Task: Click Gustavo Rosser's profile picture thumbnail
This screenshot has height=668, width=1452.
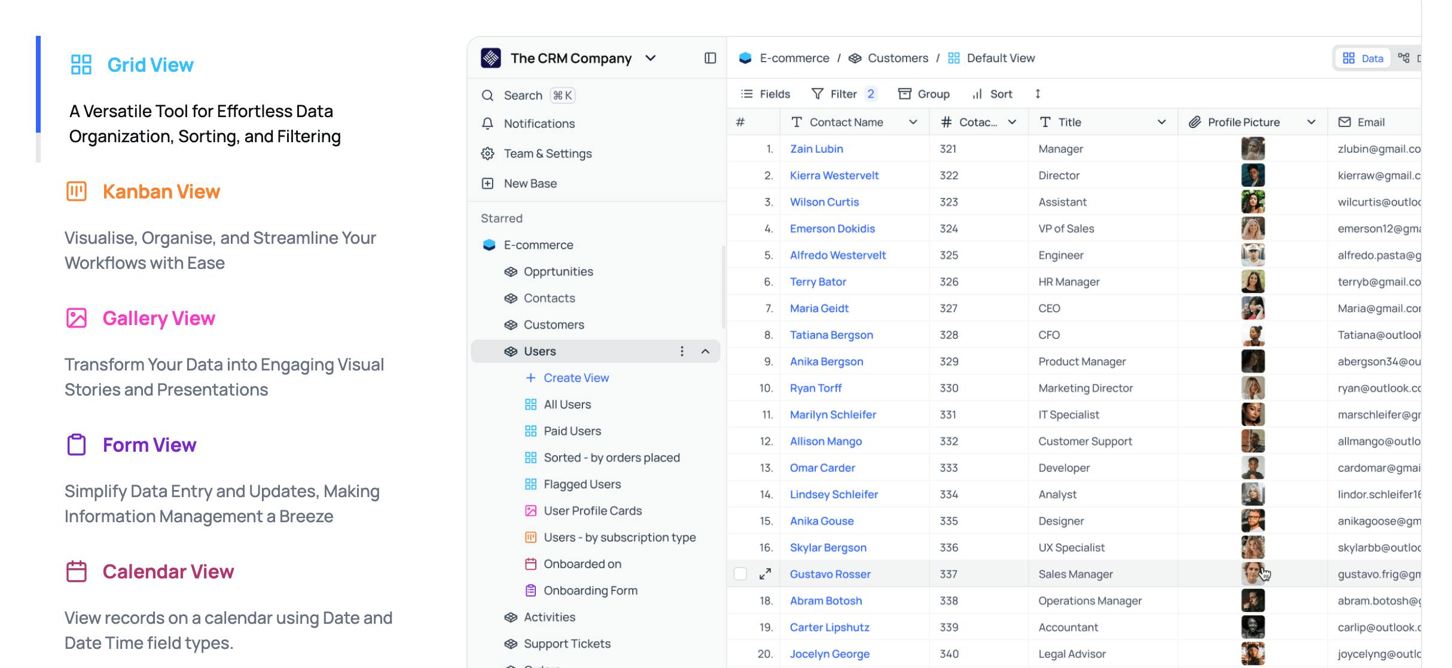Action: [1252, 574]
